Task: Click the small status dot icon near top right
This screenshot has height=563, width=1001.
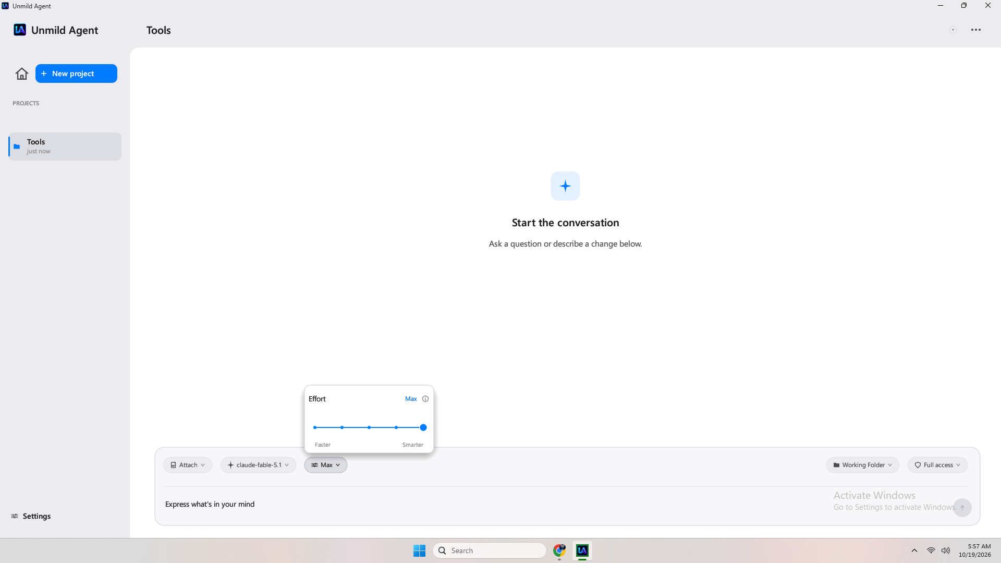Action: click(953, 30)
